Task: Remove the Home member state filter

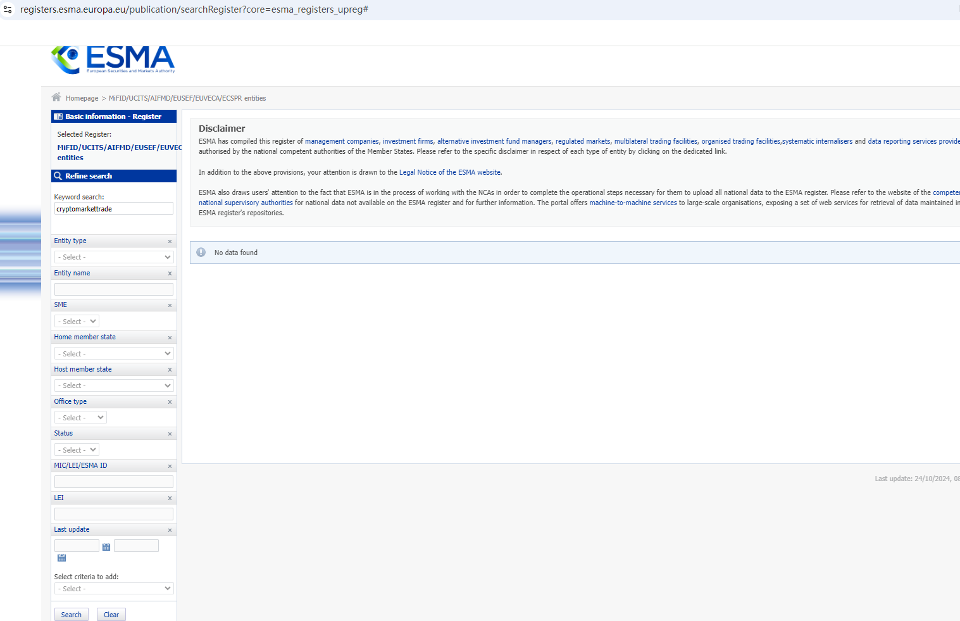Action: [170, 337]
